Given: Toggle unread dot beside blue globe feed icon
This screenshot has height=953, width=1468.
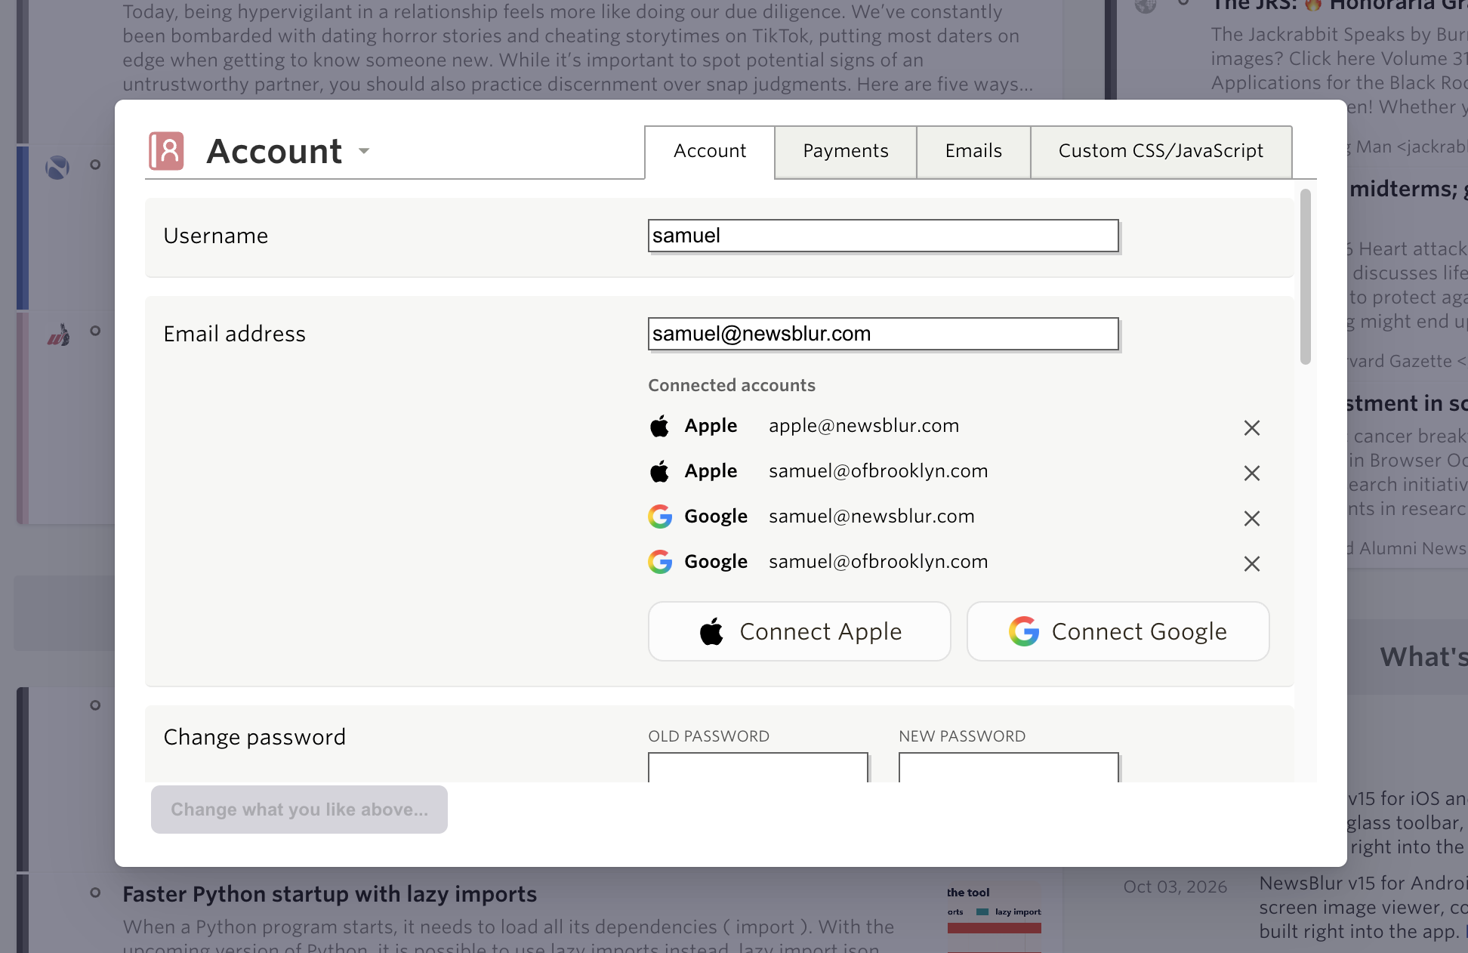Looking at the screenshot, I should 95,165.
